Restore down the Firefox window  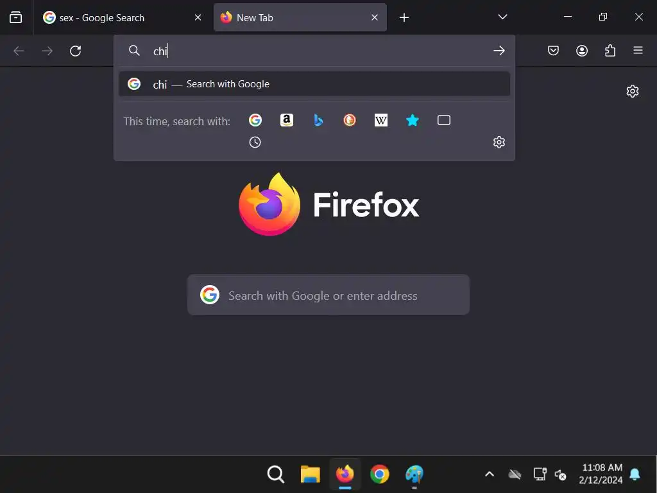(603, 17)
